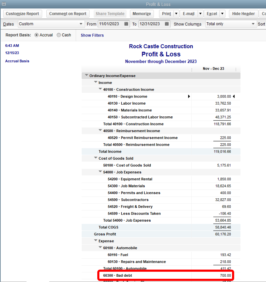Click the right arrow marker beside Design Income

189,96
